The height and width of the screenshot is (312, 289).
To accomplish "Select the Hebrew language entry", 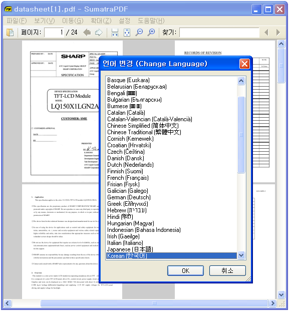I will point(171,210).
